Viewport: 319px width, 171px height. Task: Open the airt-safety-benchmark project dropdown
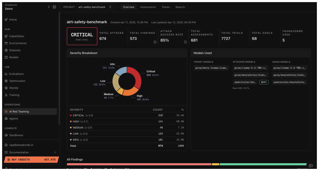95,7
